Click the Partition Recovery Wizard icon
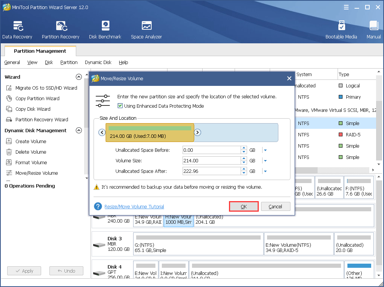Viewport: 384px width, 287px height. point(9,119)
